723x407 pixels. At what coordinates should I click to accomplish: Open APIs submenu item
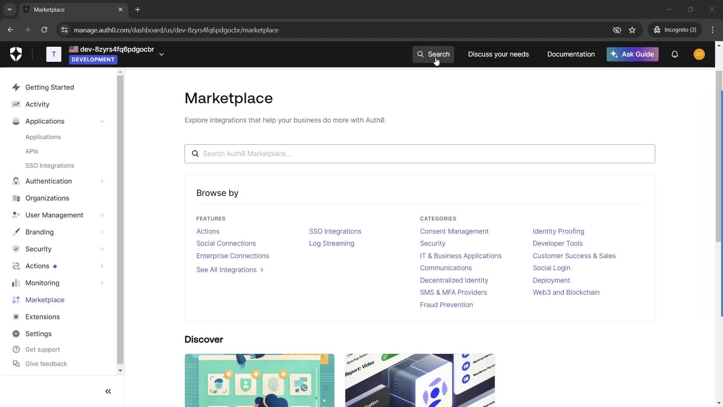coord(32,151)
